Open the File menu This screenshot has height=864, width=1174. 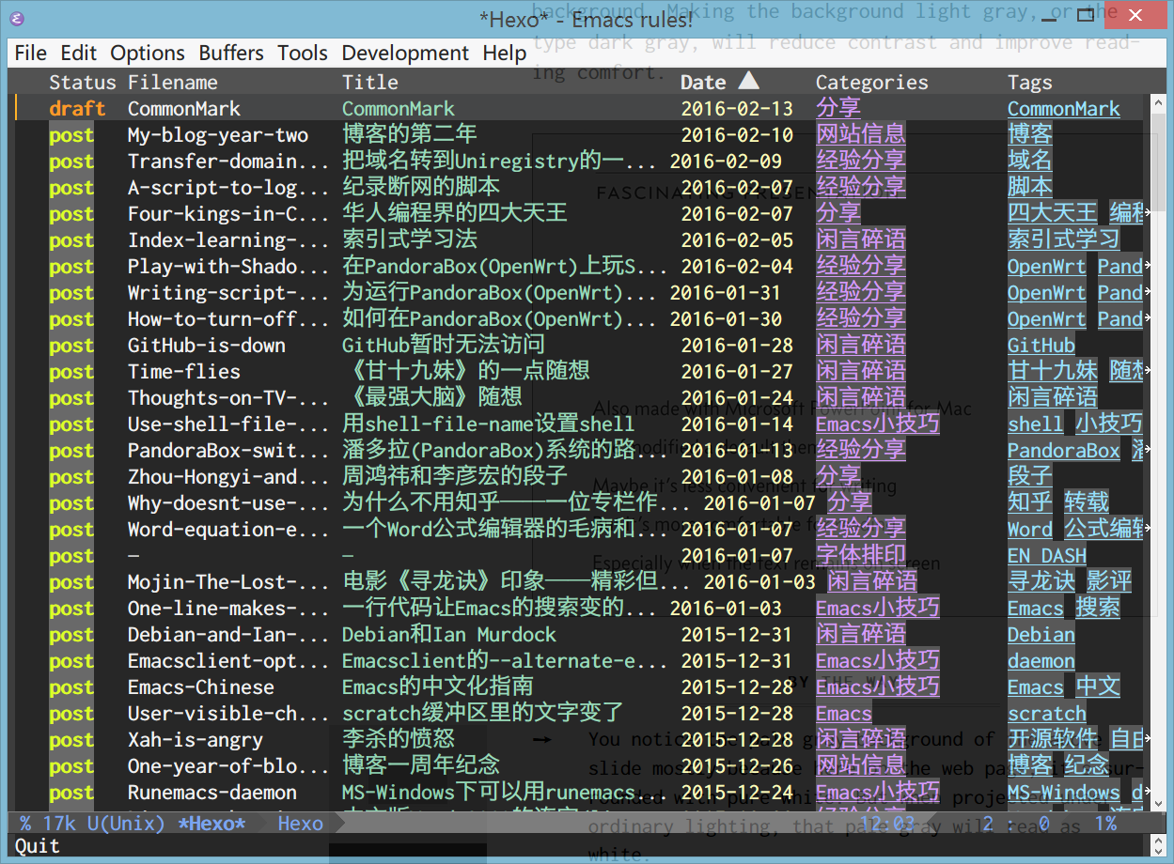pyautogui.click(x=31, y=53)
